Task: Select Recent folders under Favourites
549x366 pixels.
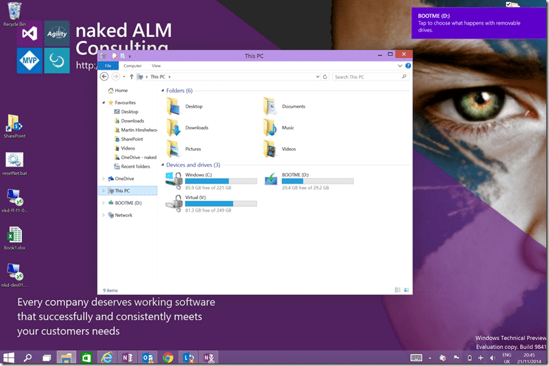Action: [x=132, y=167]
